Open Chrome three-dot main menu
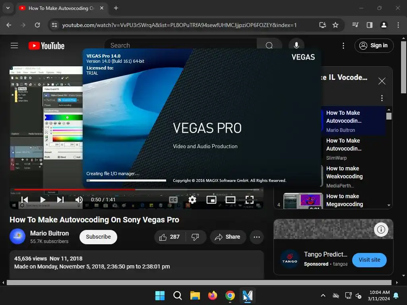407x305 pixels. click(398, 25)
